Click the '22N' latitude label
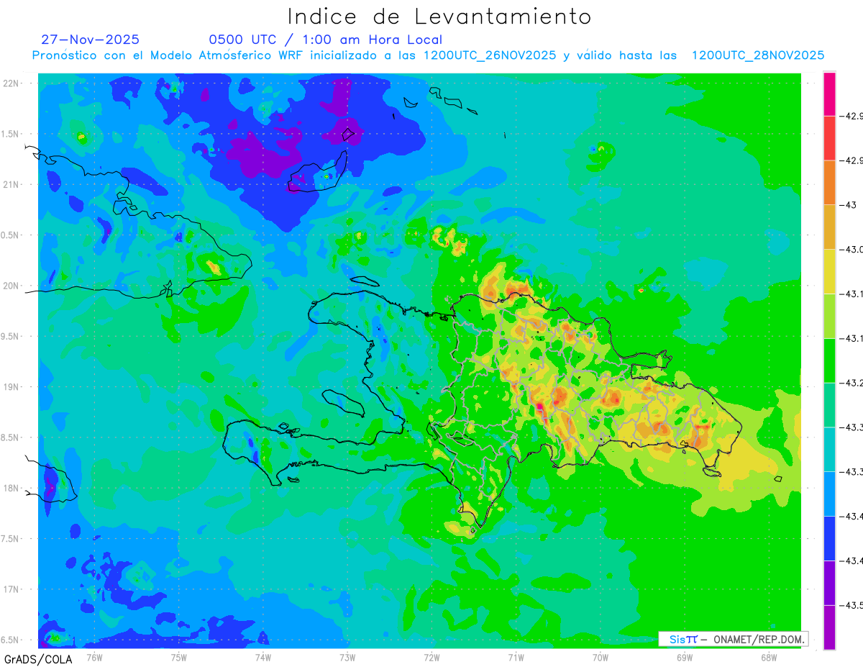Viewport: 863px width, 667px height. pos(12,83)
